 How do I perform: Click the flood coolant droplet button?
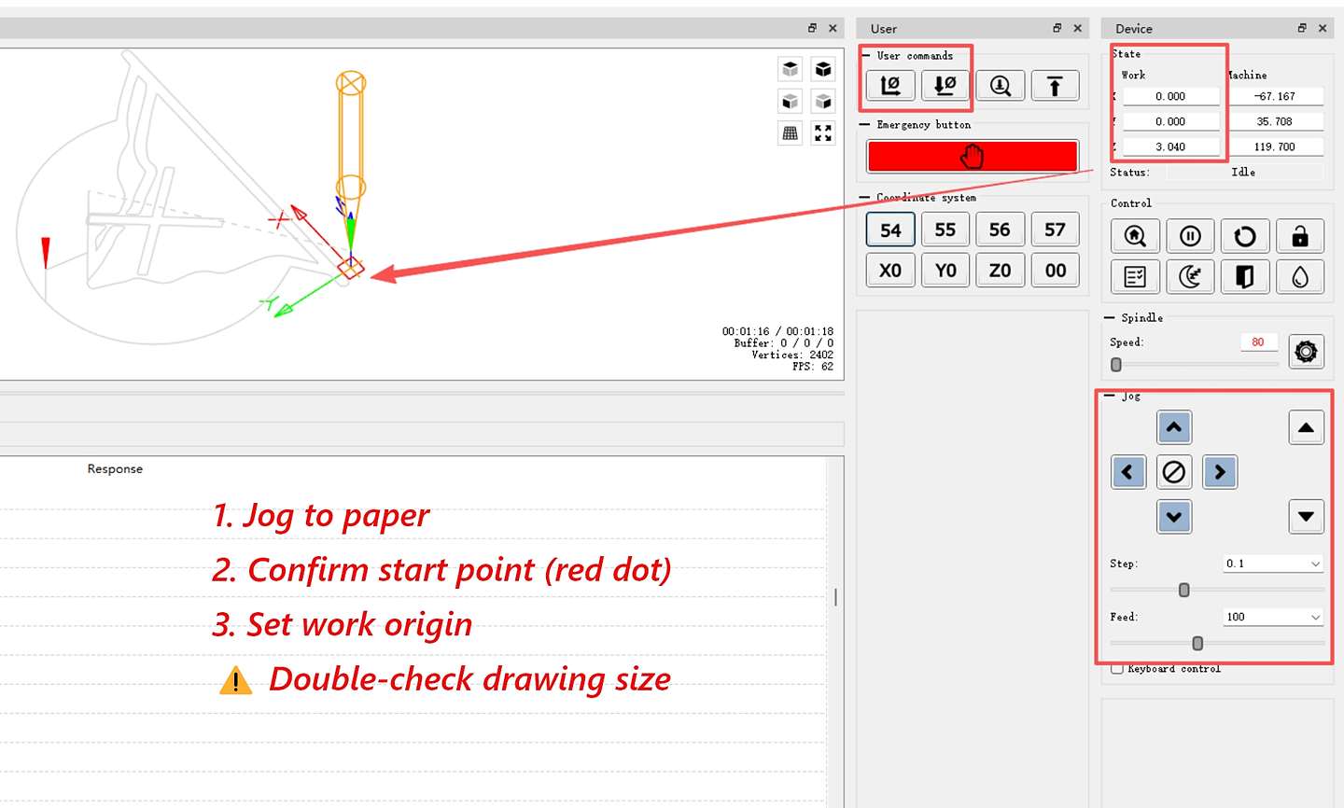1300,276
